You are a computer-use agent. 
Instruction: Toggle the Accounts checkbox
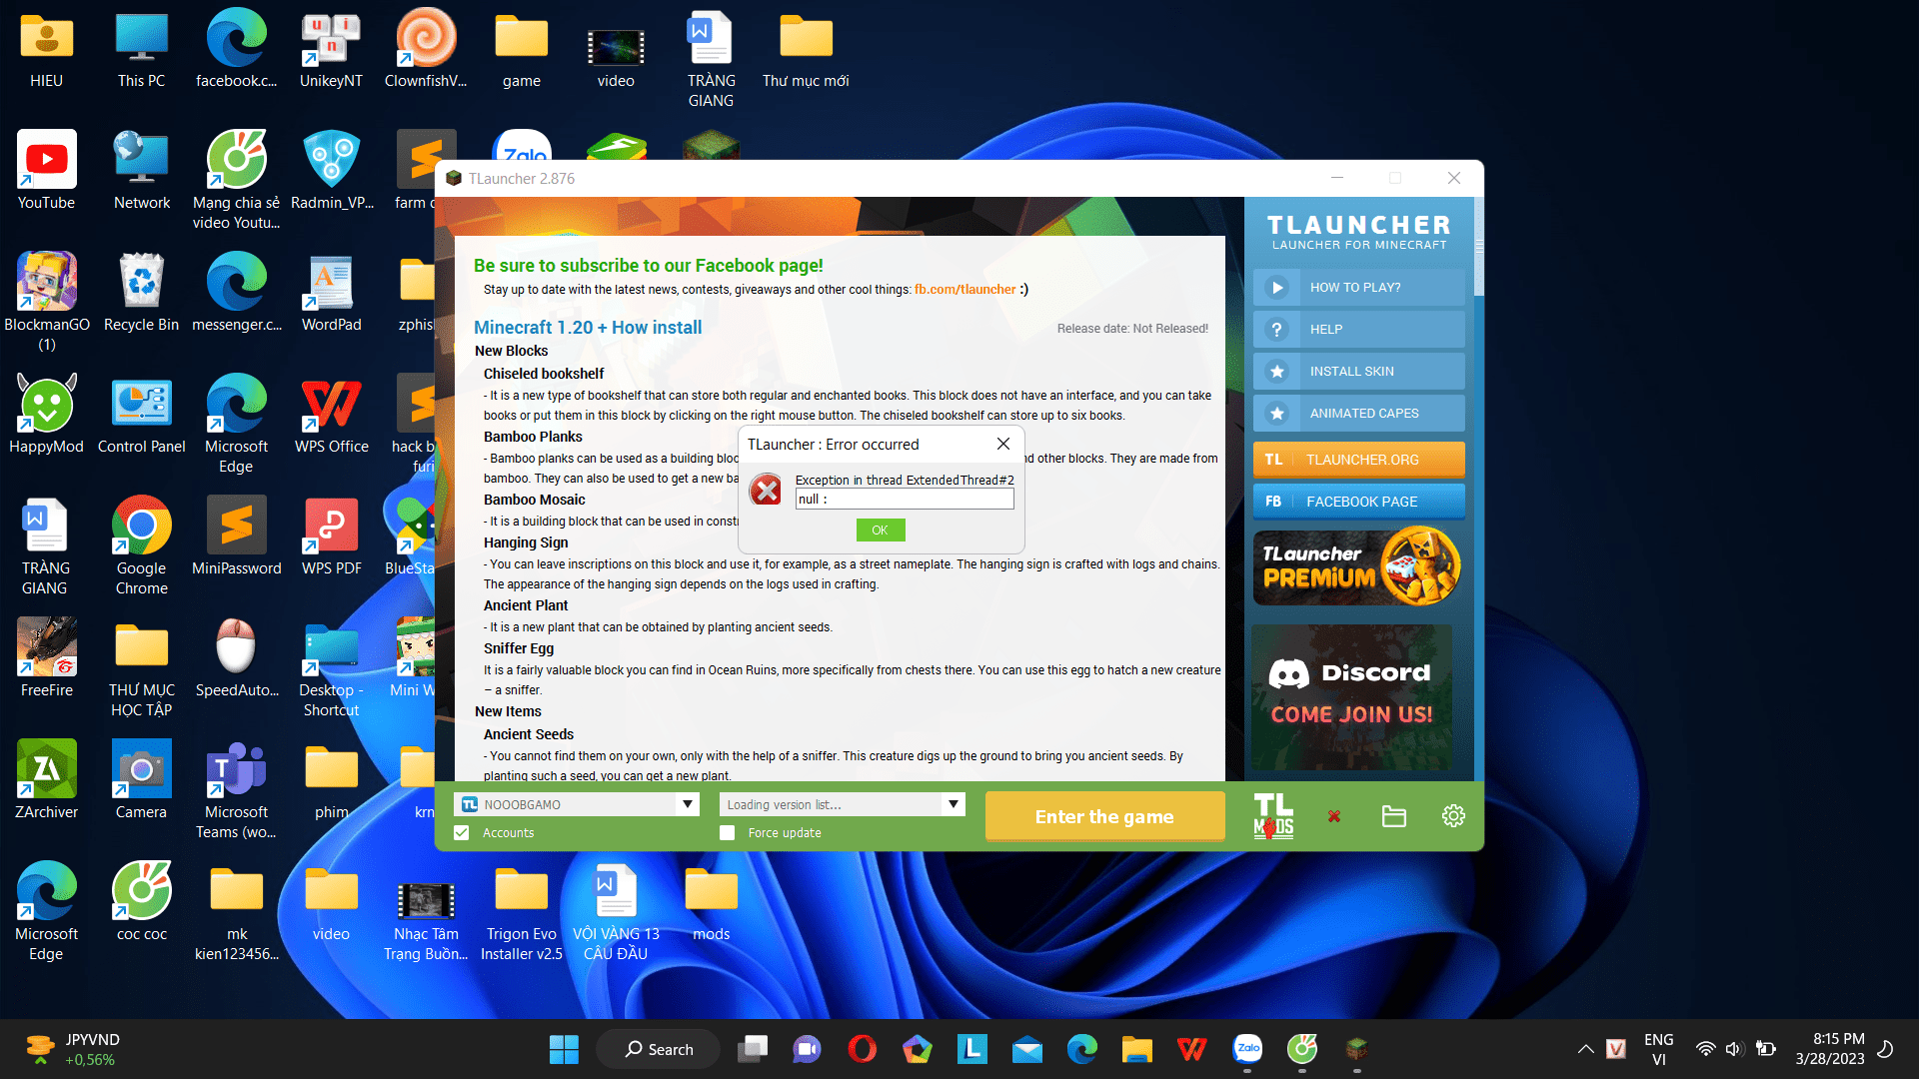click(462, 832)
